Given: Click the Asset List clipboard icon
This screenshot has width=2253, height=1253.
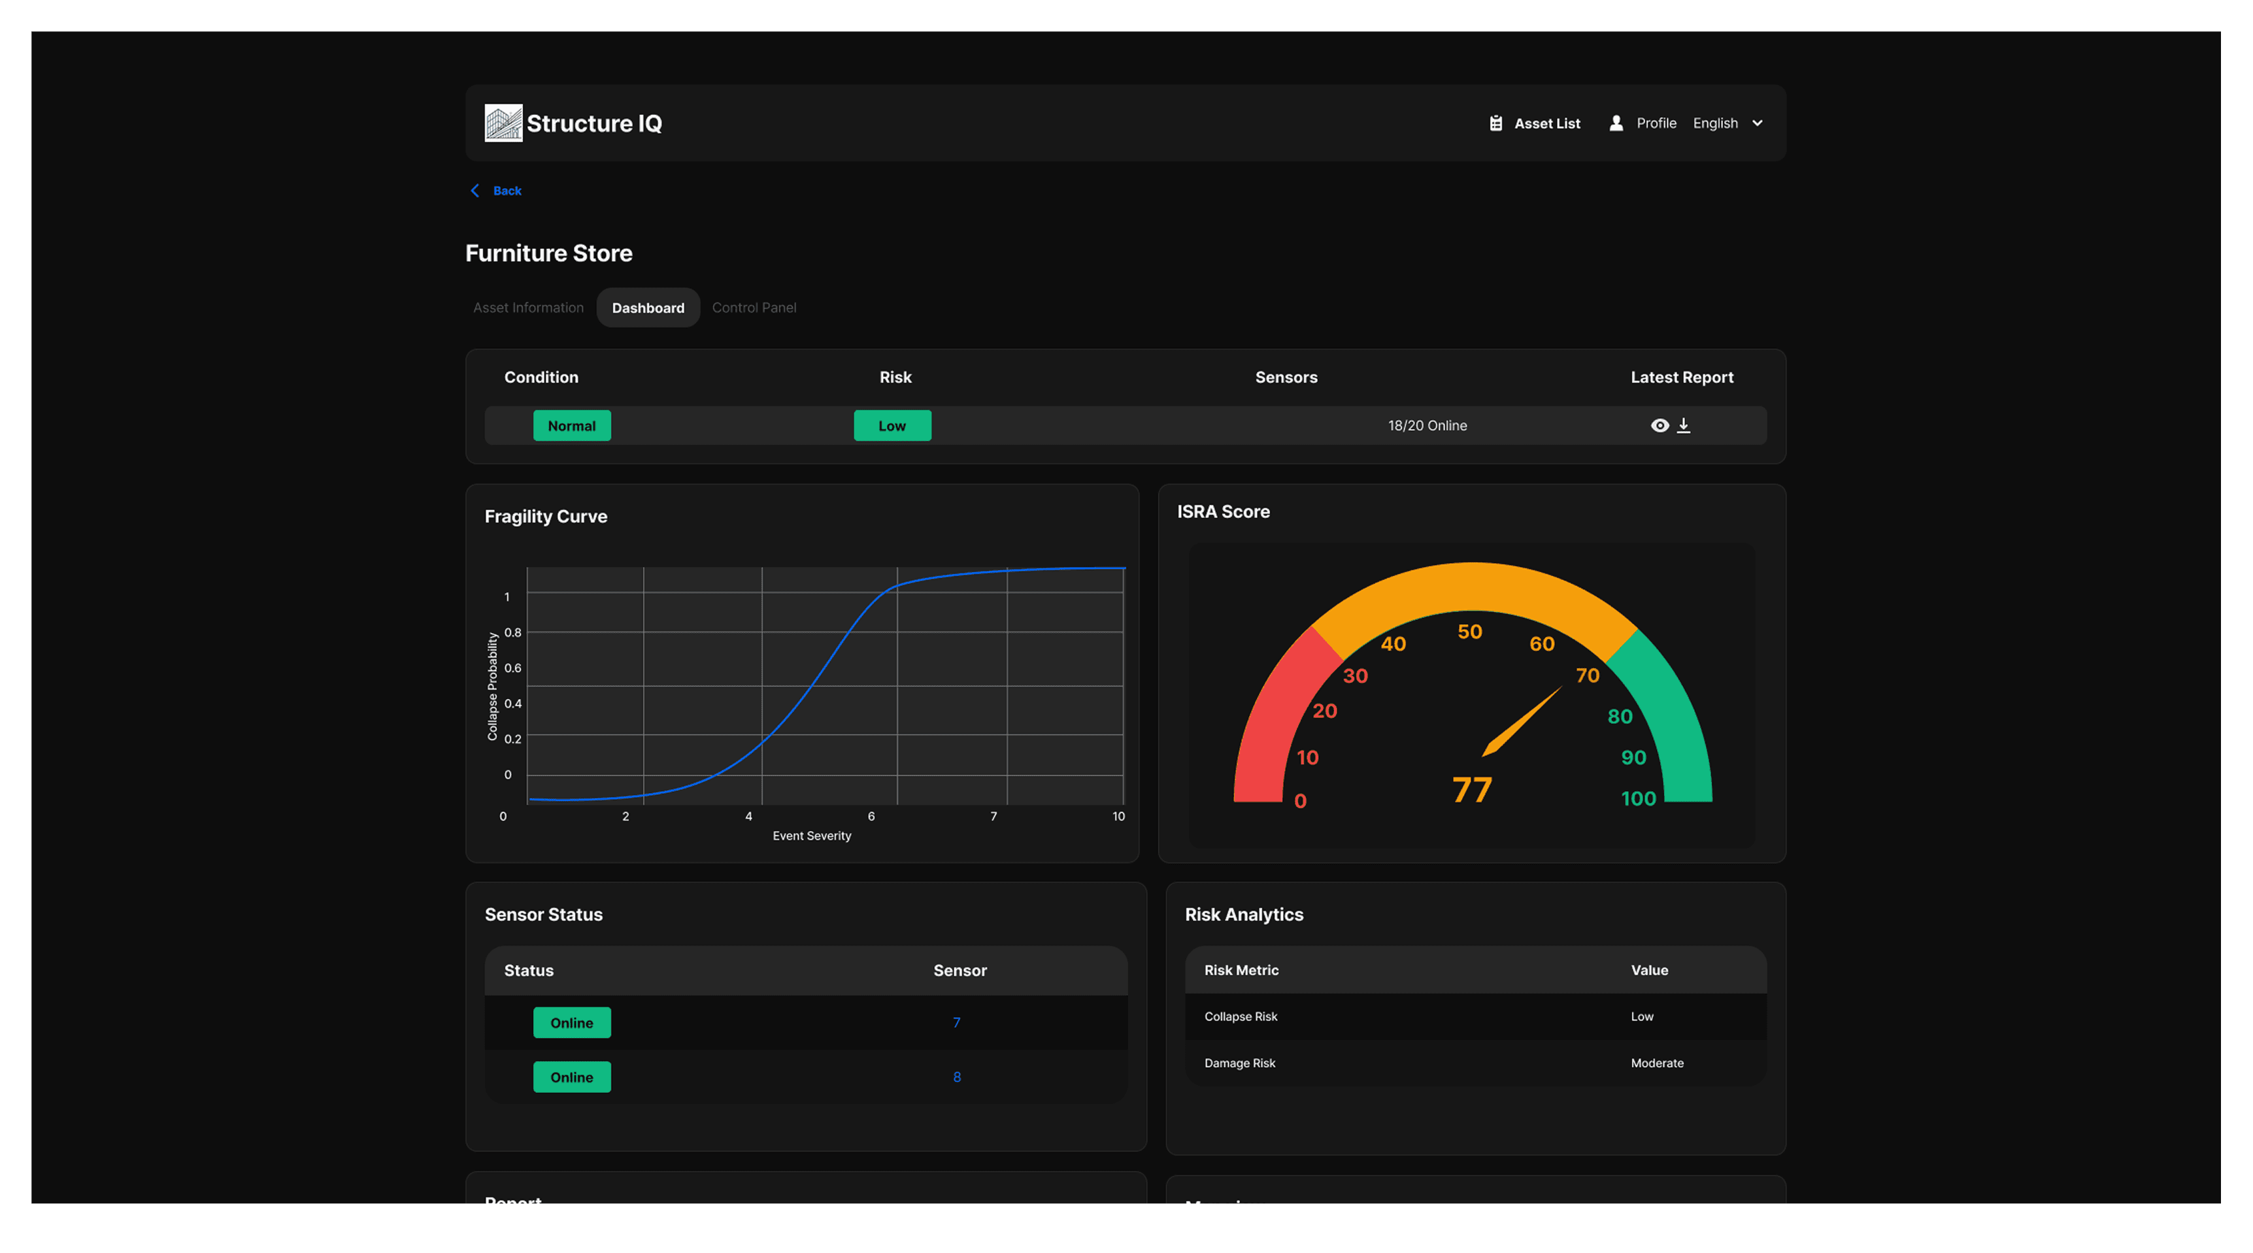Looking at the screenshot, I should pyautogui.click(x=1495, y=123).
